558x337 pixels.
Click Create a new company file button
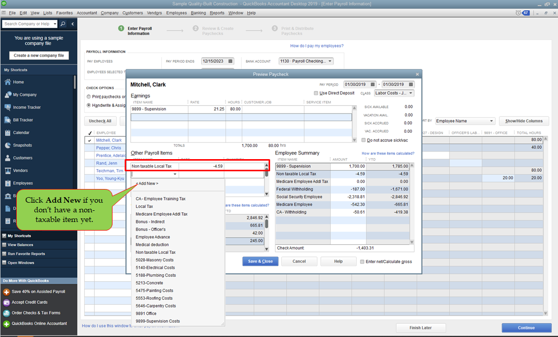pyautogui.click(x=39, y=56)
